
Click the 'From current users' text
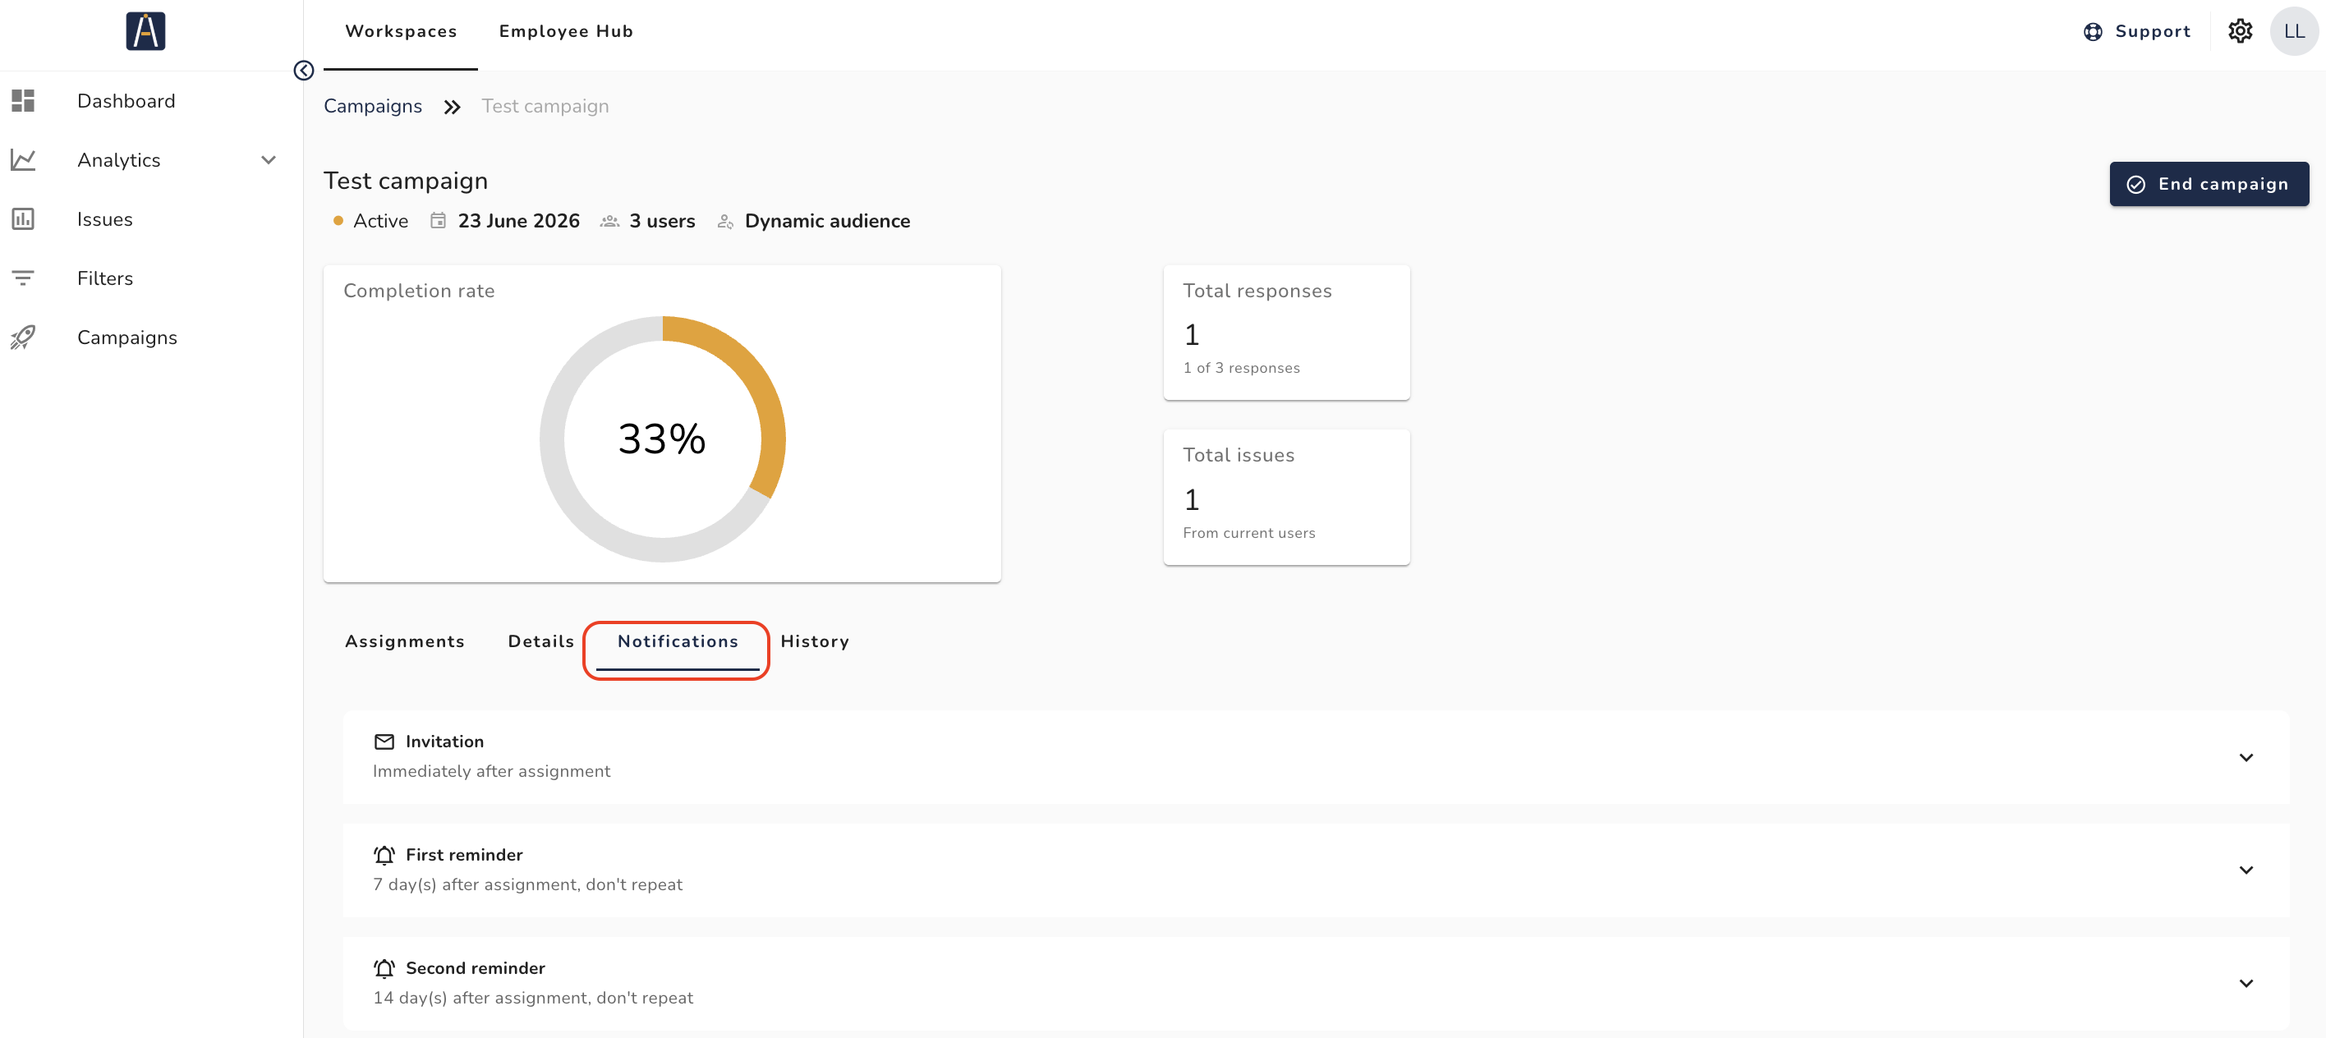click(x=1248, y=532)
